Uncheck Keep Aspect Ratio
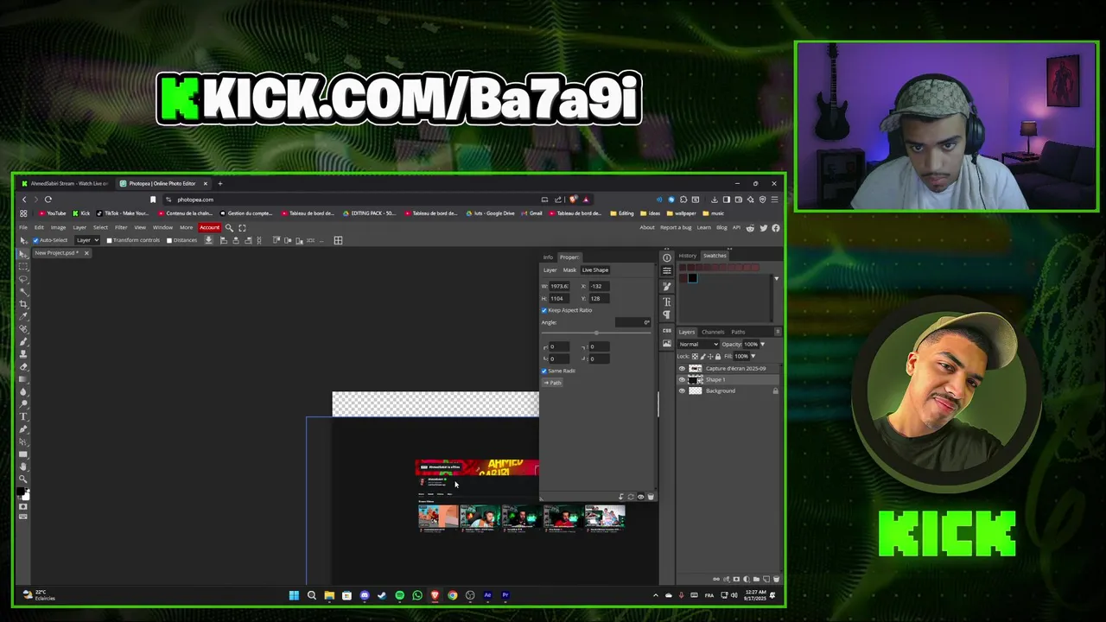Image resolution: width=1106 pixels, height=622 pixels. 544,310
